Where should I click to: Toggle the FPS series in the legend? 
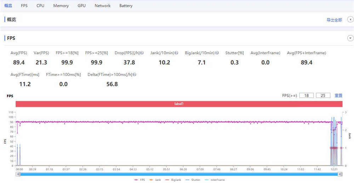point(140,180)
